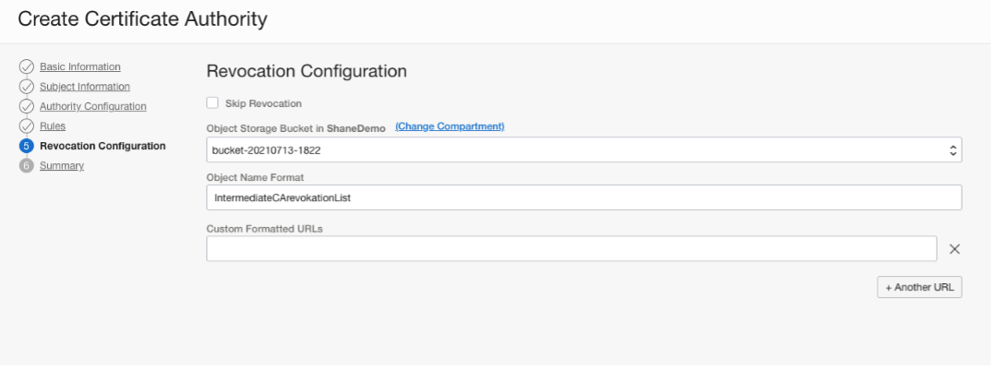
Task: Click the checkmark icon beside Rules
Action: point(26,125)
